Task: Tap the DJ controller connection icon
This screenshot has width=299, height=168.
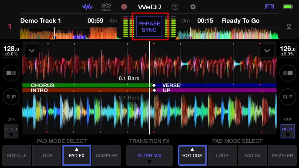Action: click(x=269, y=7)
